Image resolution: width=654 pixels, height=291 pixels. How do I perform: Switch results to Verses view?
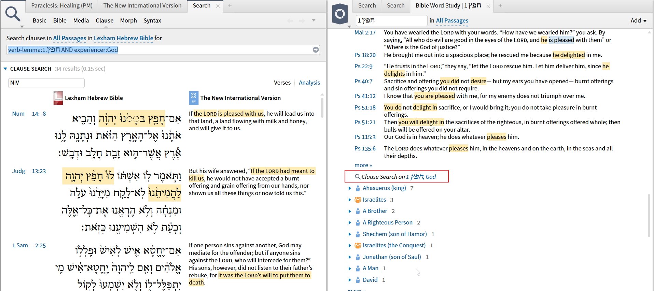pos(282,83)
